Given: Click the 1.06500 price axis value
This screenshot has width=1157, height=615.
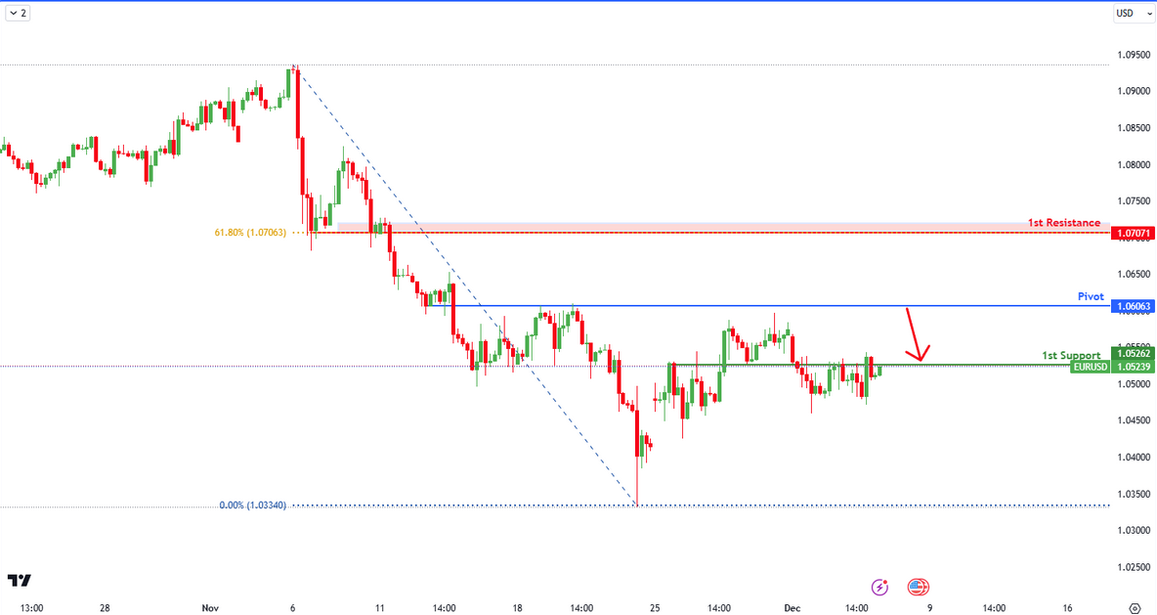Looking at the screenshot, I should tap(1134, 274).
